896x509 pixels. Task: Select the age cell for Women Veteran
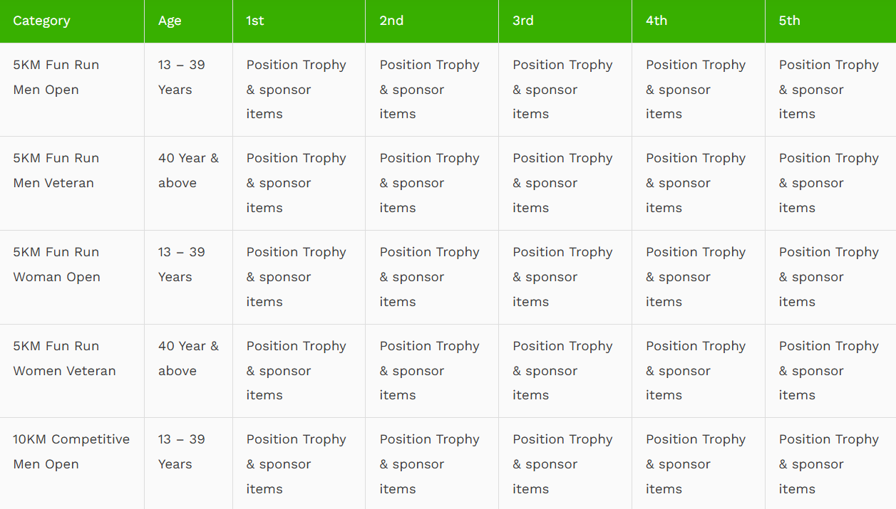point(188,358)
